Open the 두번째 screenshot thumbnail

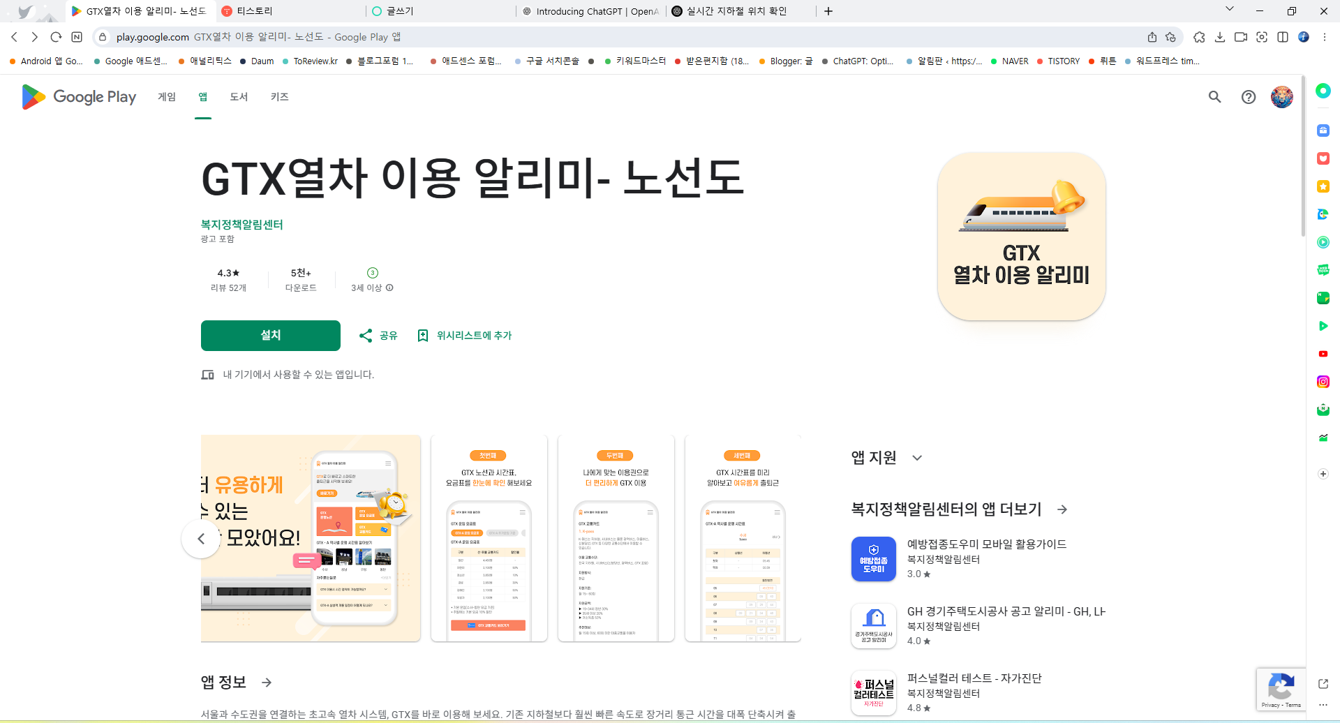(x=616, y=539)
